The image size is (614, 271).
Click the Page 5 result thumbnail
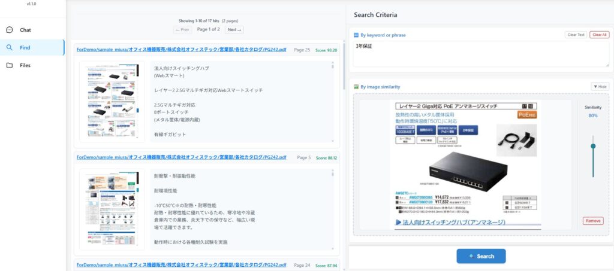click(112, 209)
